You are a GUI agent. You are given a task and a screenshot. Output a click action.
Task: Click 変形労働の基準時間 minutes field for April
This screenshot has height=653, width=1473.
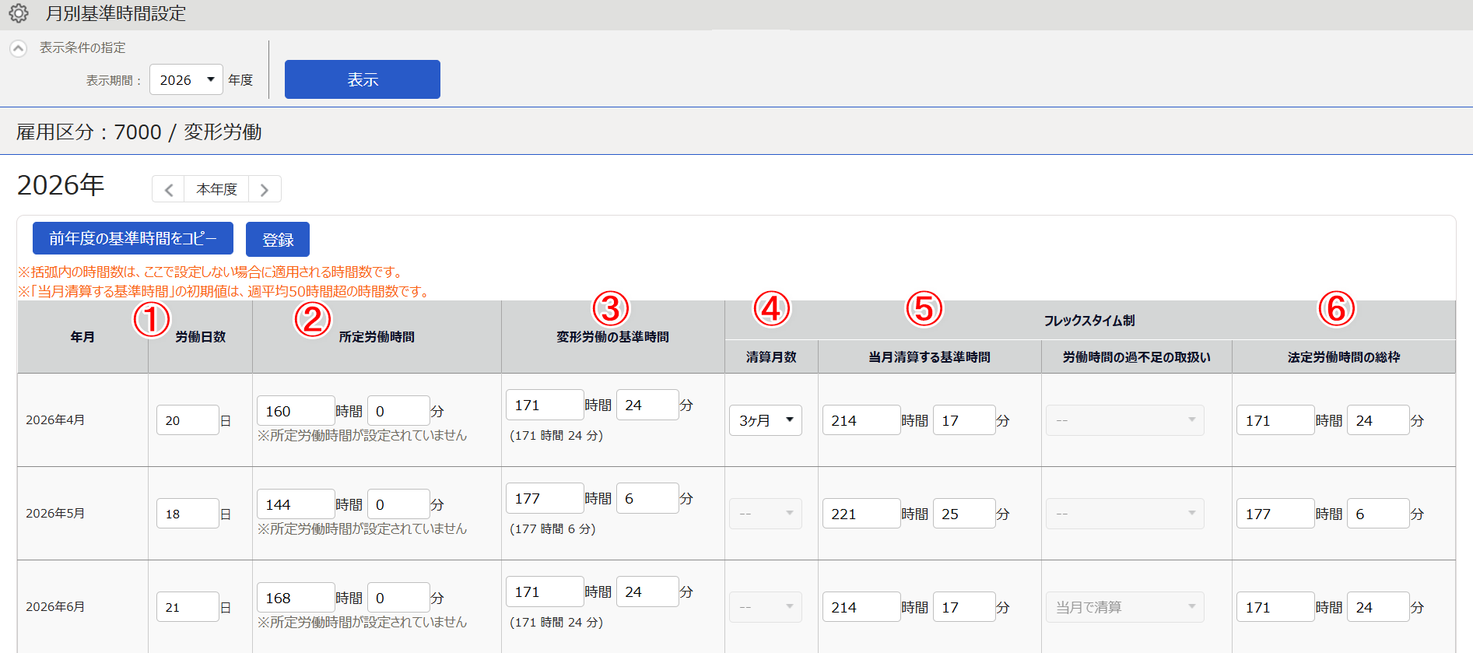(x=647, y=405)
